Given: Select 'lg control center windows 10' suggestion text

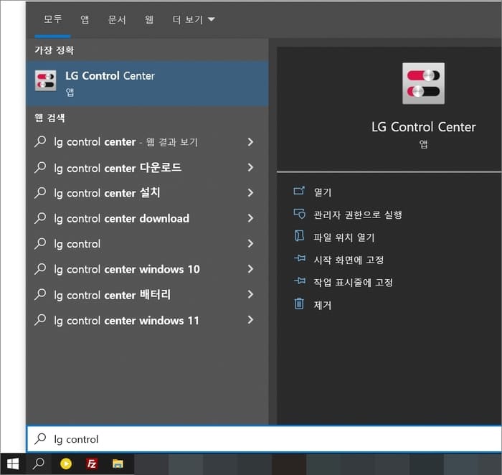Looking at the screenshot, I should click(127, 269).
